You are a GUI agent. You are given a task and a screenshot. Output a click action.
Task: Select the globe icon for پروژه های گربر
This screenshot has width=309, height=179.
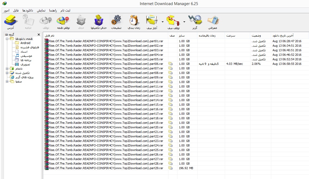pos(12,77)
